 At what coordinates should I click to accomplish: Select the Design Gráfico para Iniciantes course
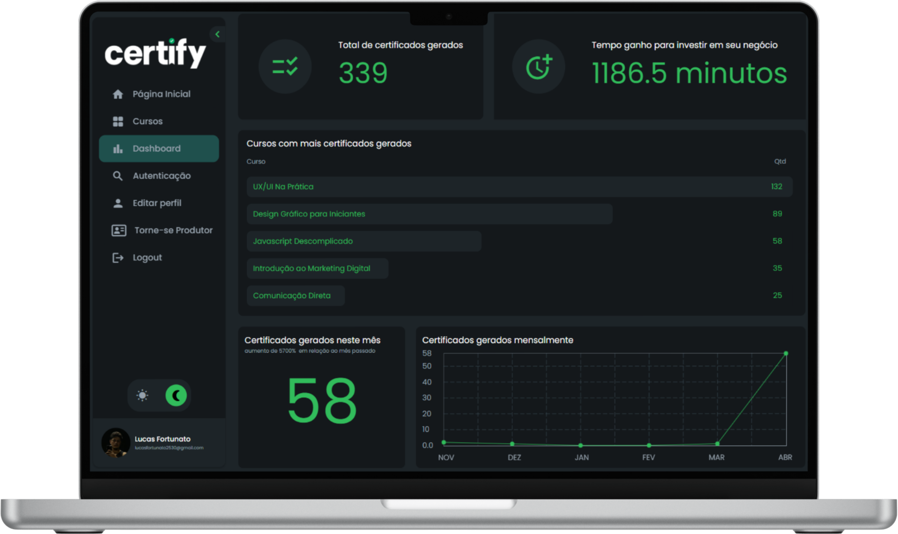tap(429, 214)
